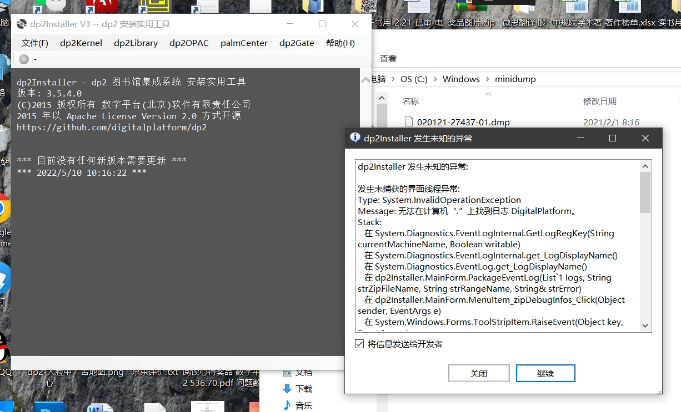Click the blue download arrow icon beside 下载

pyautogui.click(x=287, y=389)
